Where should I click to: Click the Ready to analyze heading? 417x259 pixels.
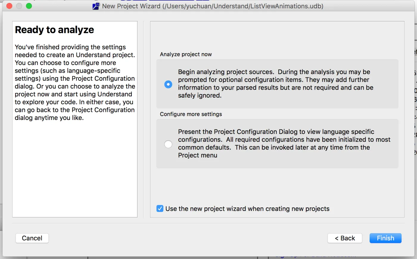pyautogui.click(x=55, y=30)
